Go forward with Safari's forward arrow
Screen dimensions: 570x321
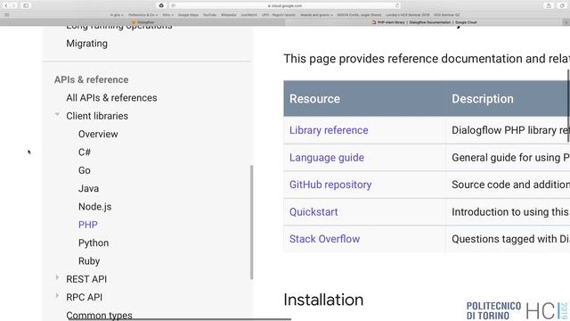click(14, 5)
